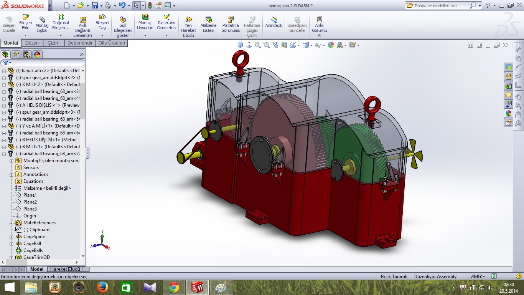524x295 pixels.
Task: Take an Anlık Görüntü snapshot
Action: [x=319, y=27]
